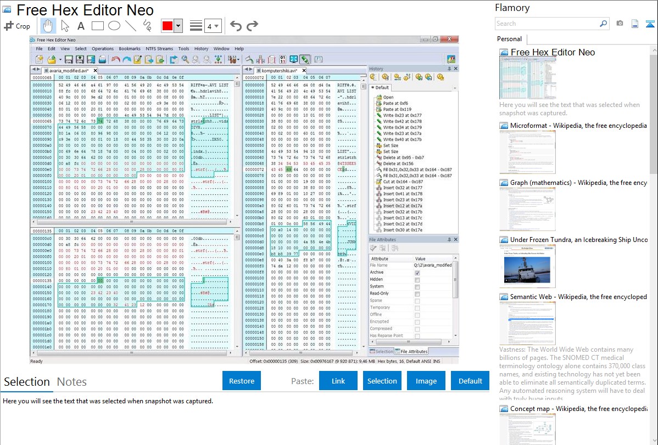Redo the last annotation
The image size is (658, 445).
[x=252, y=26]
